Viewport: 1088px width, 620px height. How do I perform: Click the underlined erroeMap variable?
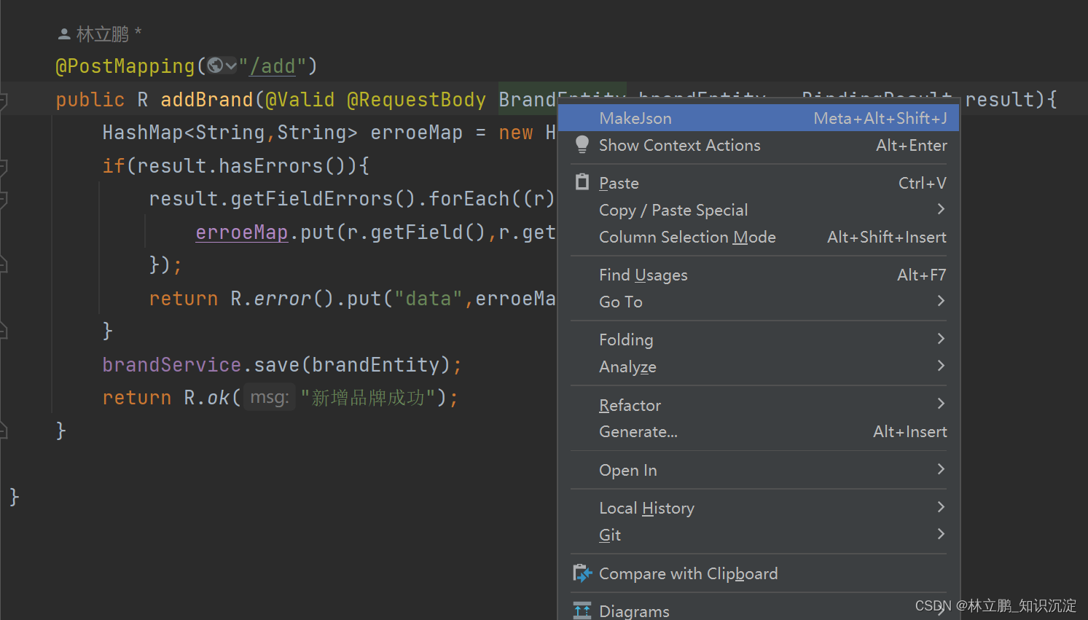(241, 232)
